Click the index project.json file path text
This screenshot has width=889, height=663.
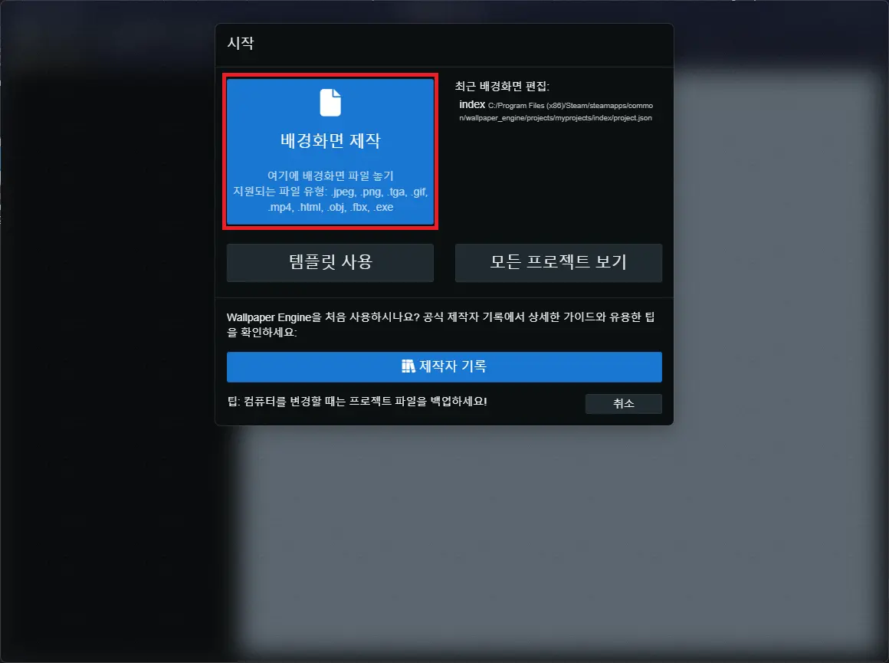pyautogui.click(x=556, y=112)
